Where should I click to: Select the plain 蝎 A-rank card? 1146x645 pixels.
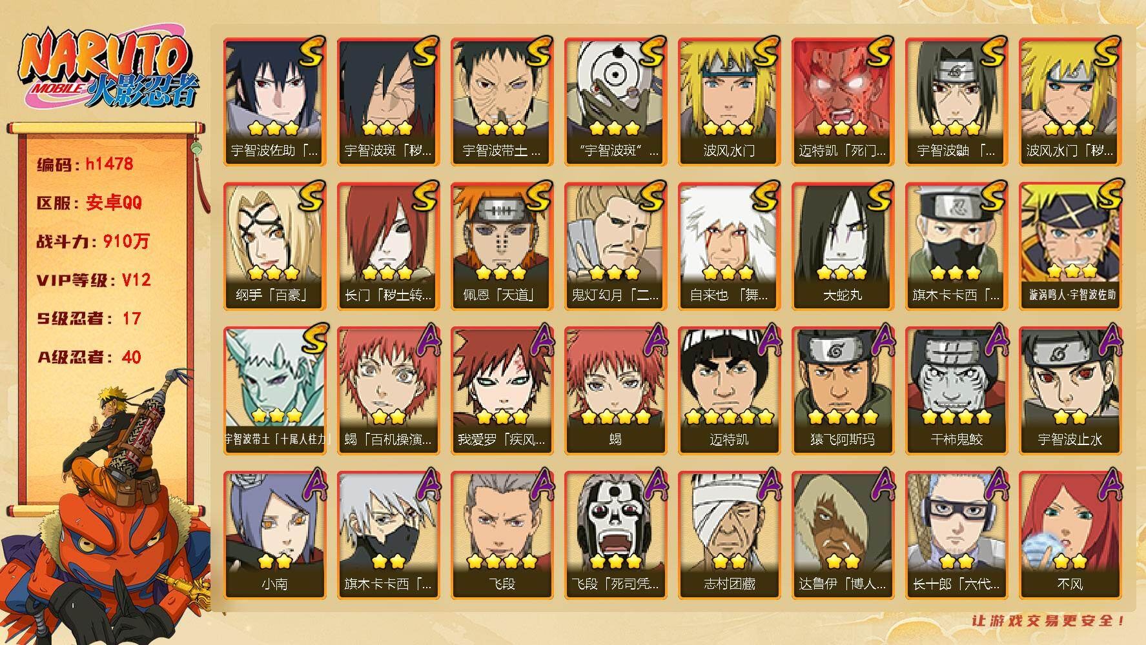[615, 391]
